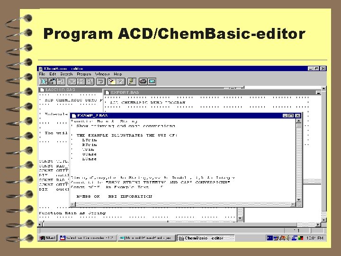
Task: Click 'THE EXAMPLE ILLUSTRATES THE USE OF' comment
Action: tap(127, 136)
